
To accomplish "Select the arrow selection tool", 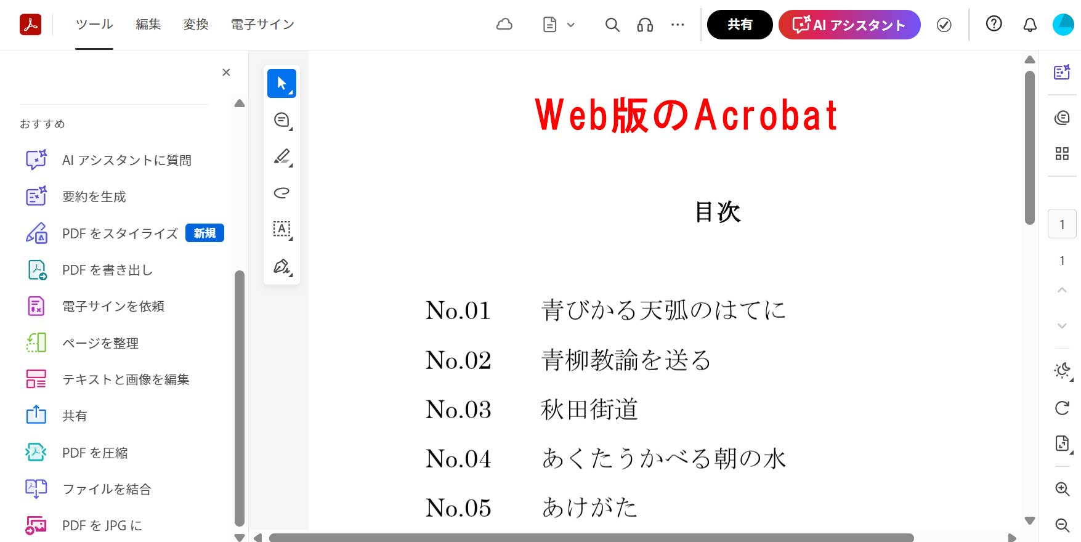I will (281, 83).
